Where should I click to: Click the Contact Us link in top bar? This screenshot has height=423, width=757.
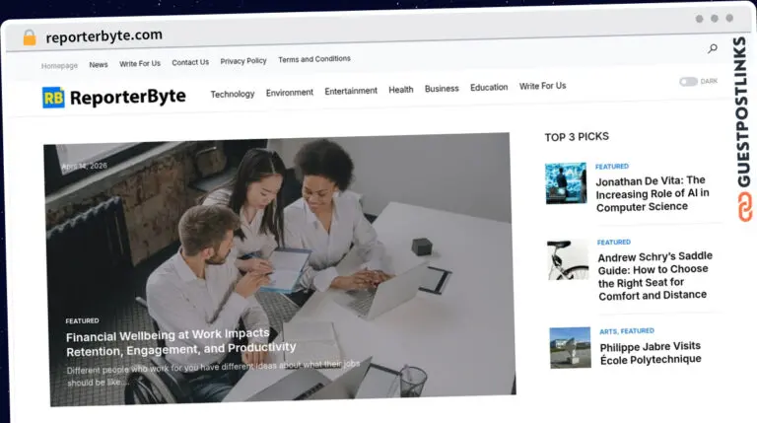coord(190,62)
